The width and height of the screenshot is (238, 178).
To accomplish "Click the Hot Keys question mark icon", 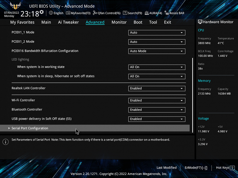I will (232, 168).
